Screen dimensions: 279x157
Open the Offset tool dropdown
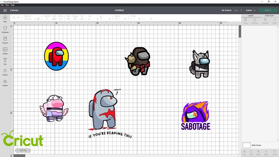coord(60,19)
